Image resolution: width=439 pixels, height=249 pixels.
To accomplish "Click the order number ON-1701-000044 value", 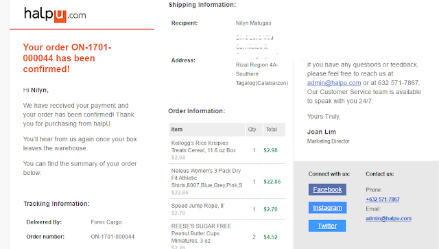I will [x=112, y=237].
